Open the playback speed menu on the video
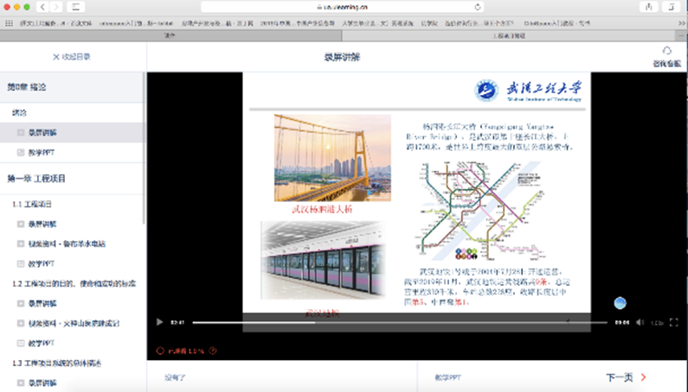 point(657,322)
